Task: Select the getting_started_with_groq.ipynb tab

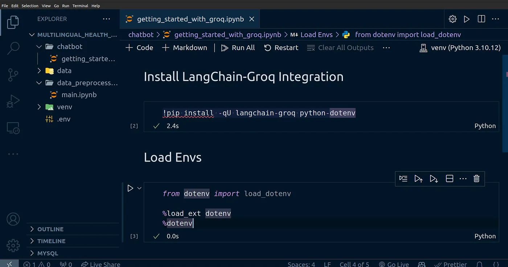Action: coord(190,19)
